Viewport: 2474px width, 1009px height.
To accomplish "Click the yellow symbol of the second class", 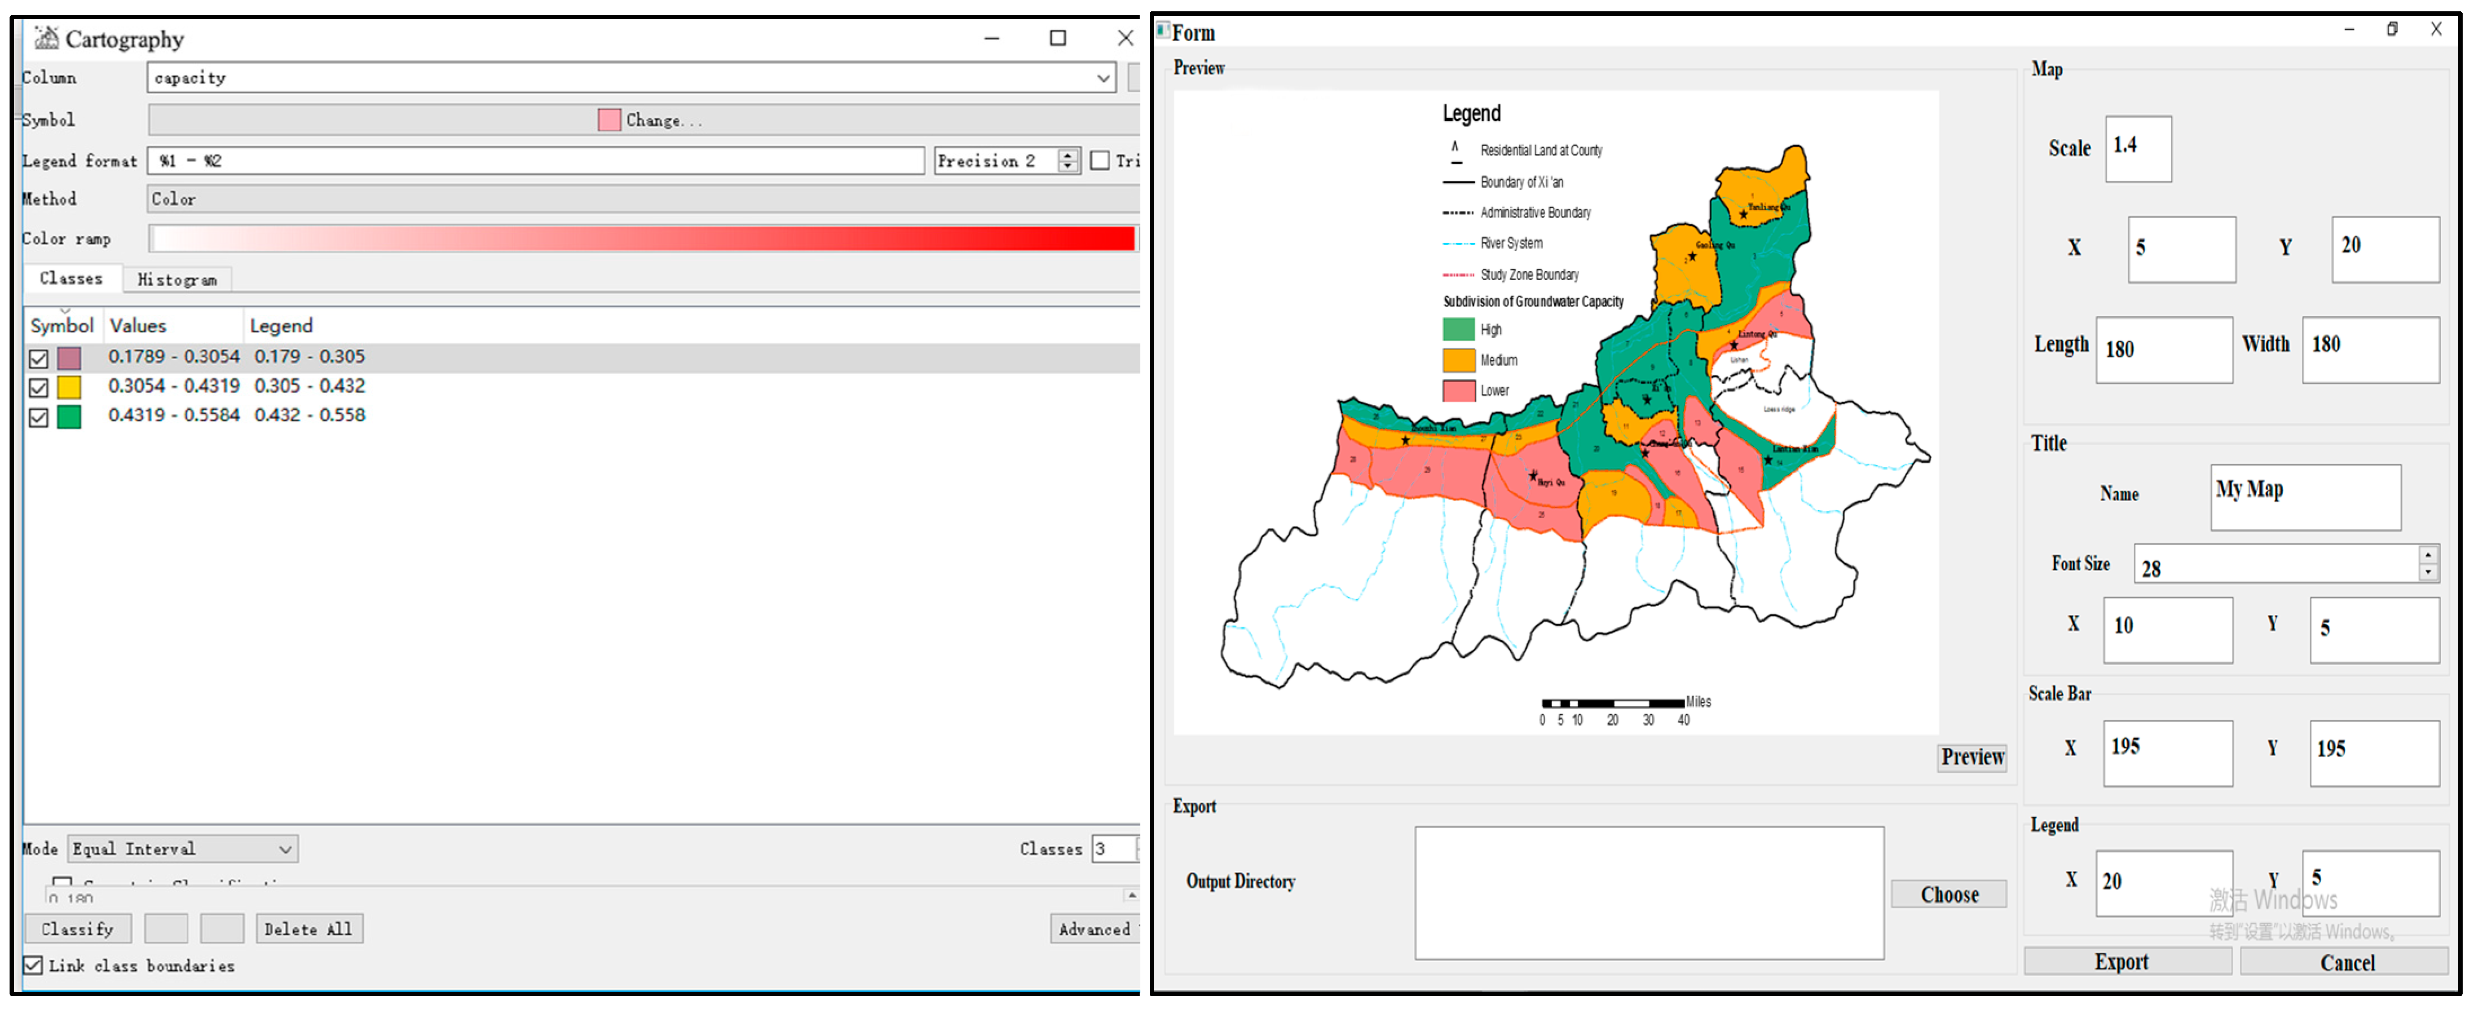I will point(69,388).
